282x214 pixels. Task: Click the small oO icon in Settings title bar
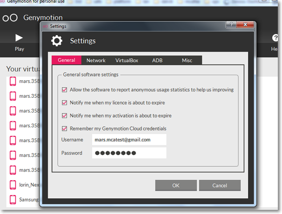point(45,26)
